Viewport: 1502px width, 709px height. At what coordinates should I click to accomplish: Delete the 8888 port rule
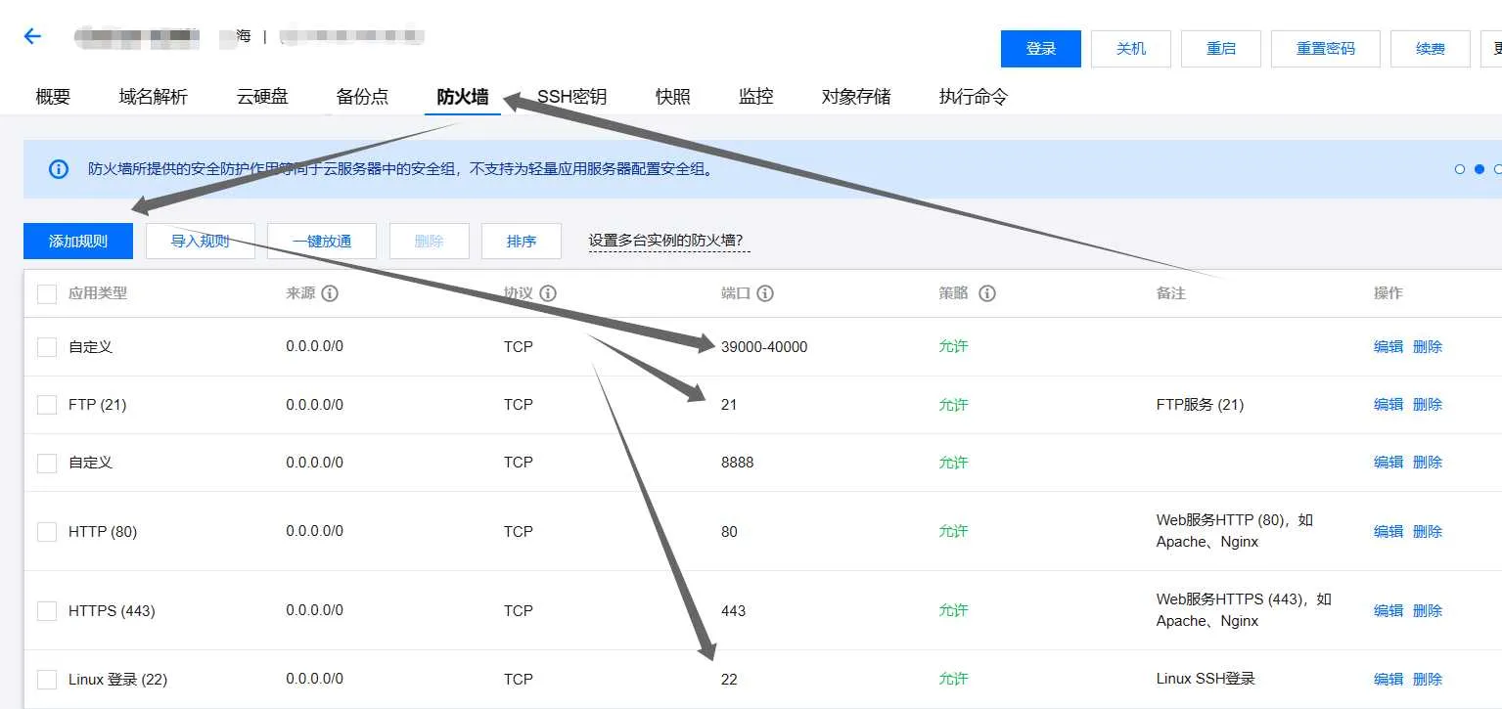pyautogui.click(x=1428, y=463)
